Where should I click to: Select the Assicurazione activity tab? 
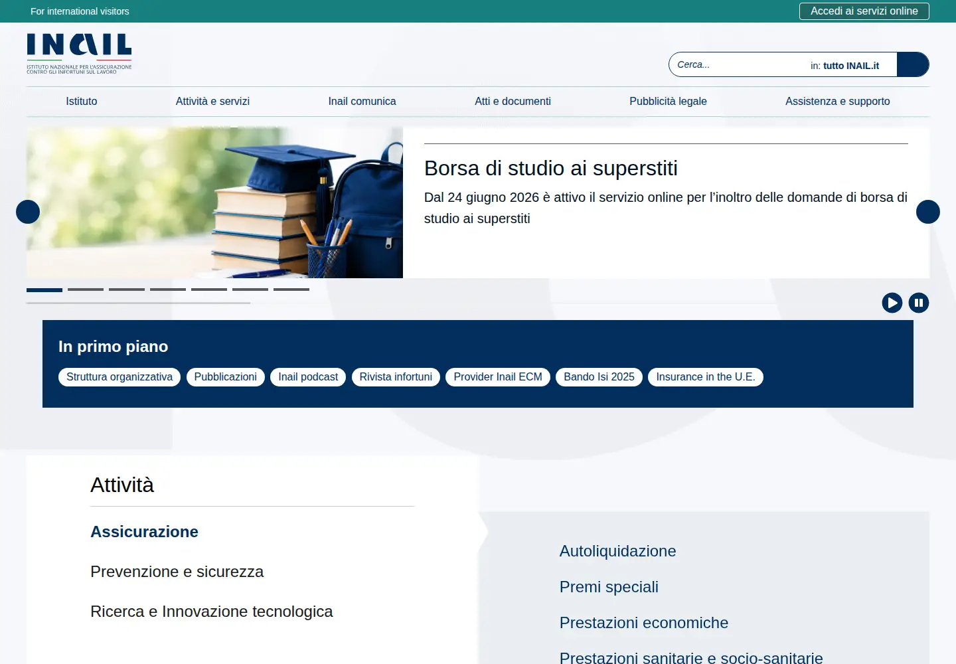pos(144,532)
